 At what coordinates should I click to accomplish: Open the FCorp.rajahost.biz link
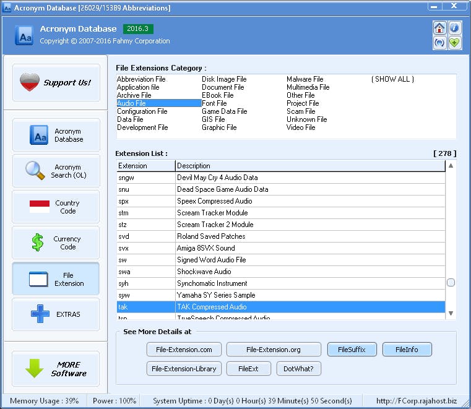coord(417,401)
